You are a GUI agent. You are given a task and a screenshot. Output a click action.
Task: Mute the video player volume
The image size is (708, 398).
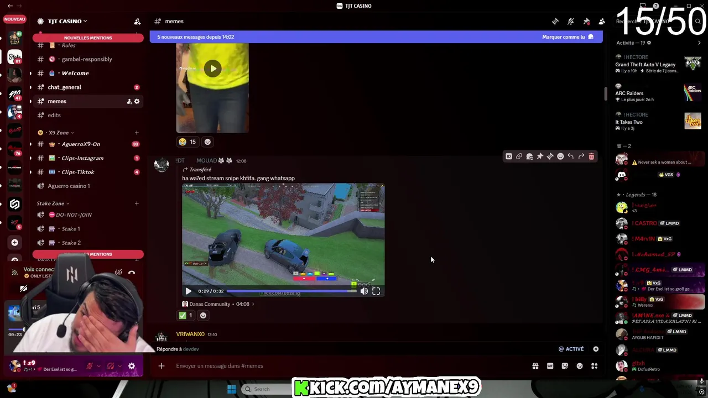(x=364, y=291)
